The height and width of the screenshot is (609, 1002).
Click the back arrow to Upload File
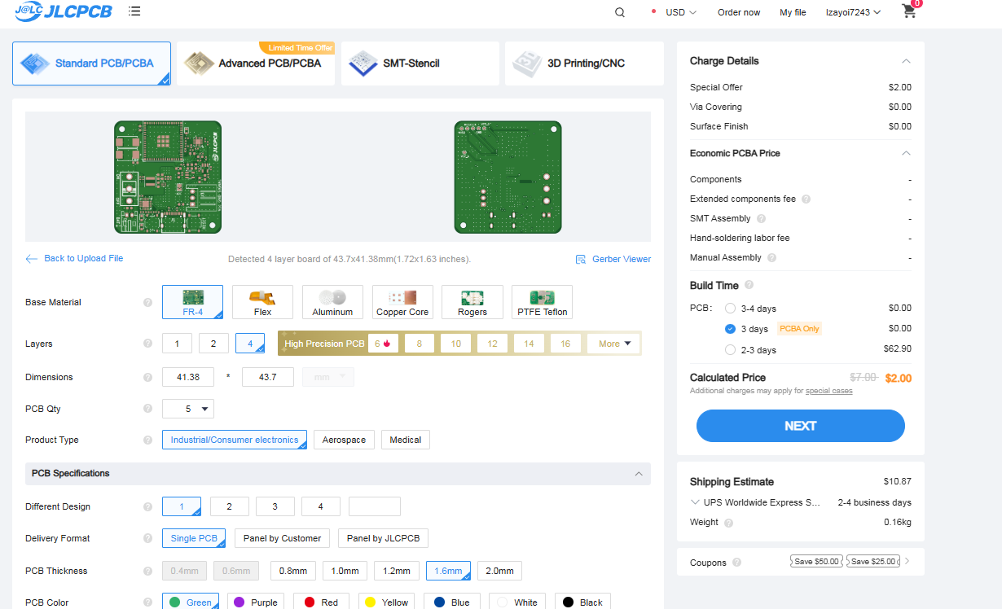pyautogui.click(x=32, y=259)
